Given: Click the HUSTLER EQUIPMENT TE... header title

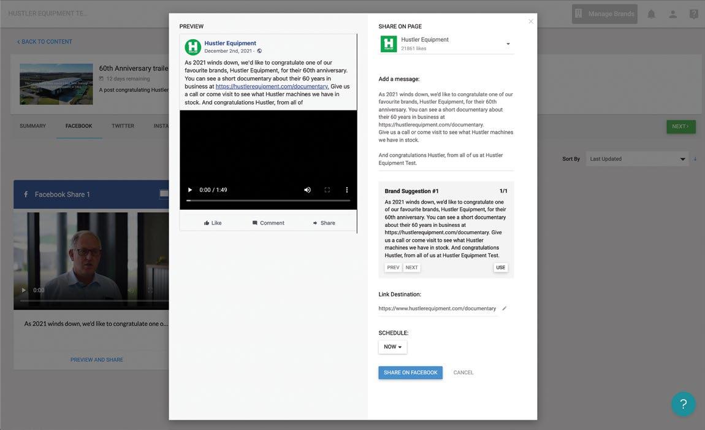Looking at the screenshot, I should pos(47,13).
